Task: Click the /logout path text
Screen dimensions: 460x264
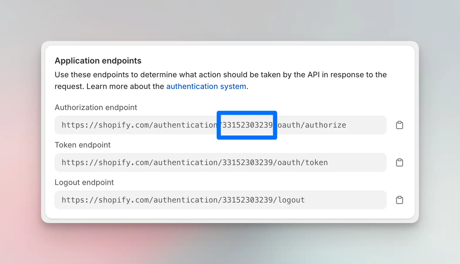Action: pyautogui.click(x=289, y=200)
